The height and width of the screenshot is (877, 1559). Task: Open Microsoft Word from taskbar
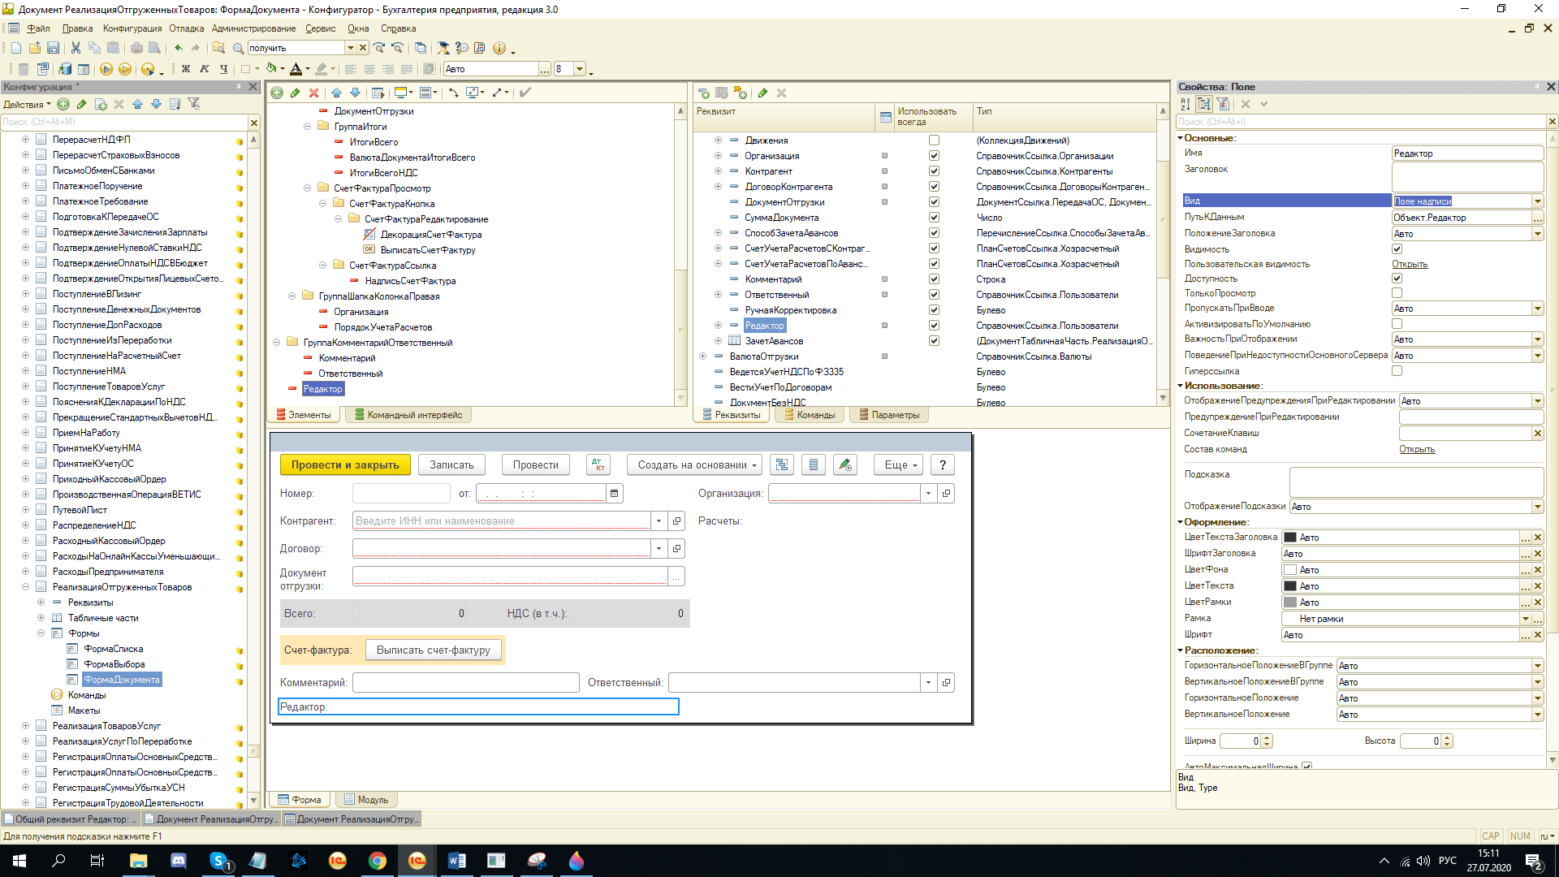click(x=456, y=861)
